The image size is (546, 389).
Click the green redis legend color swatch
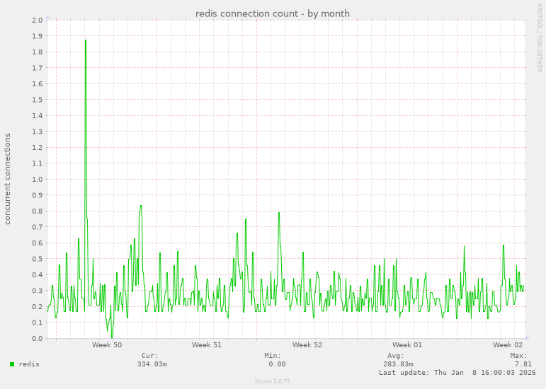[12, 364]
